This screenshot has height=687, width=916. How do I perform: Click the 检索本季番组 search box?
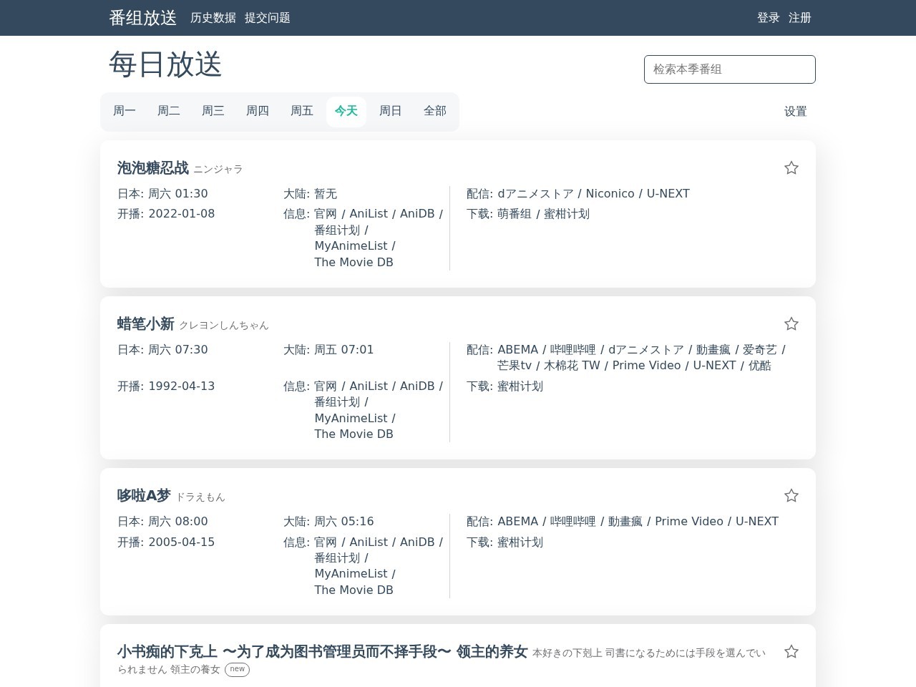(729, 69)
